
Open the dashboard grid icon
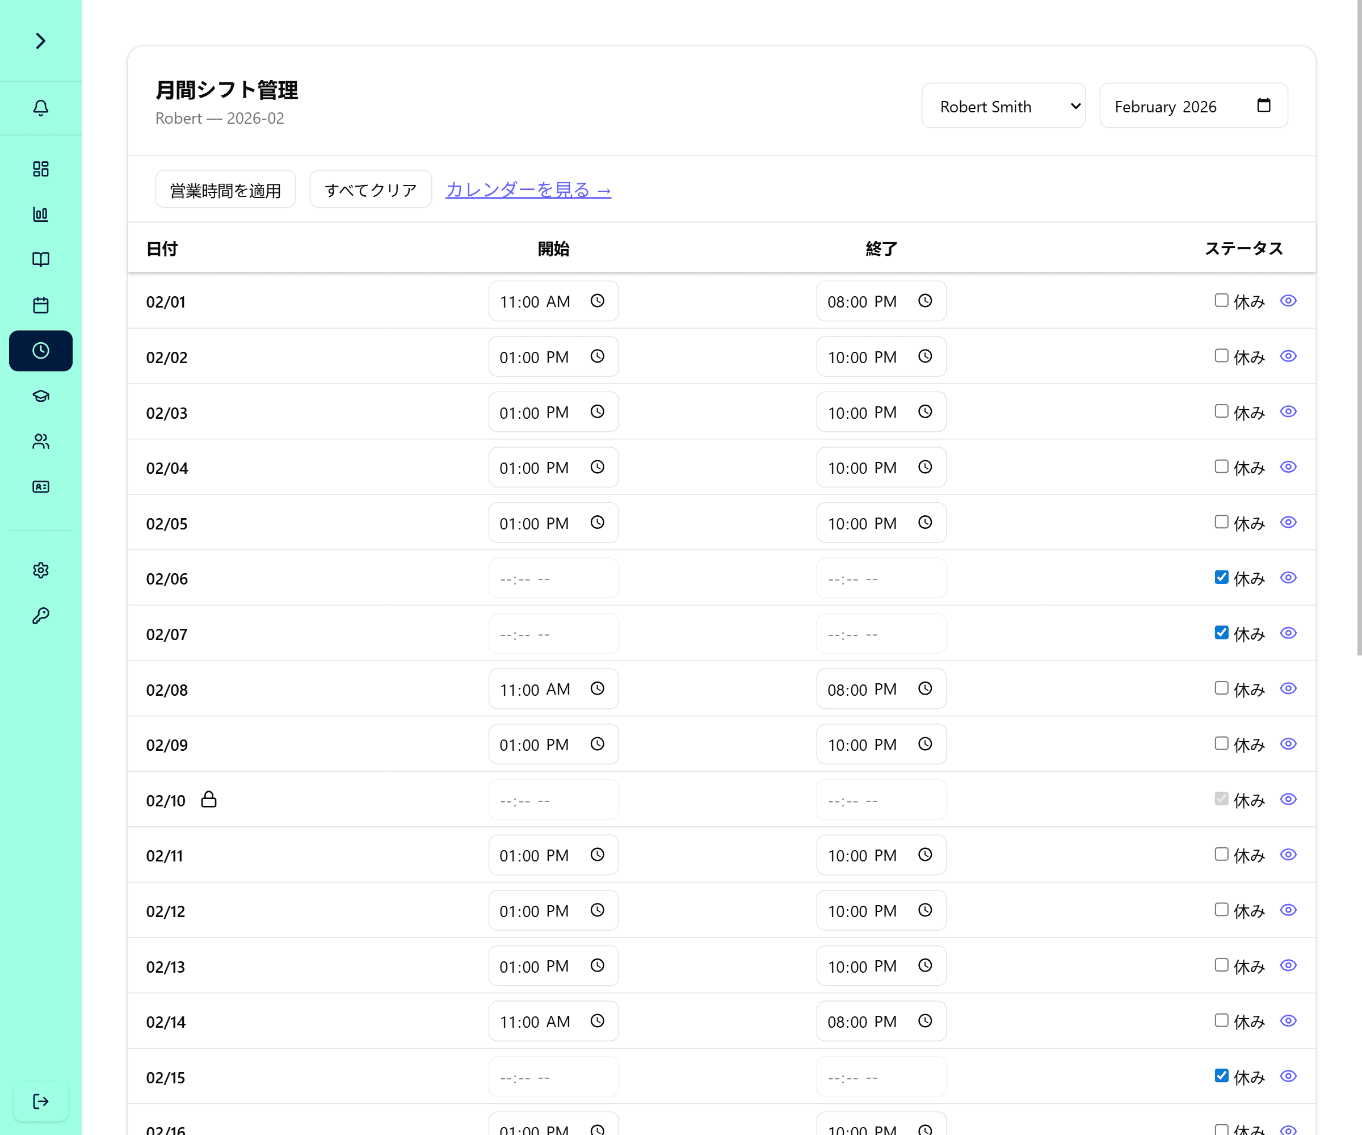click(x=40, y=169)
